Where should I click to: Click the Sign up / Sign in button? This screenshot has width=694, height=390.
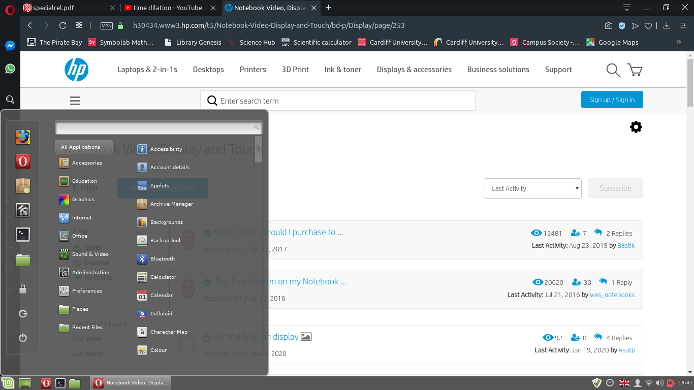pyautogui.click(x=612, y=100)
